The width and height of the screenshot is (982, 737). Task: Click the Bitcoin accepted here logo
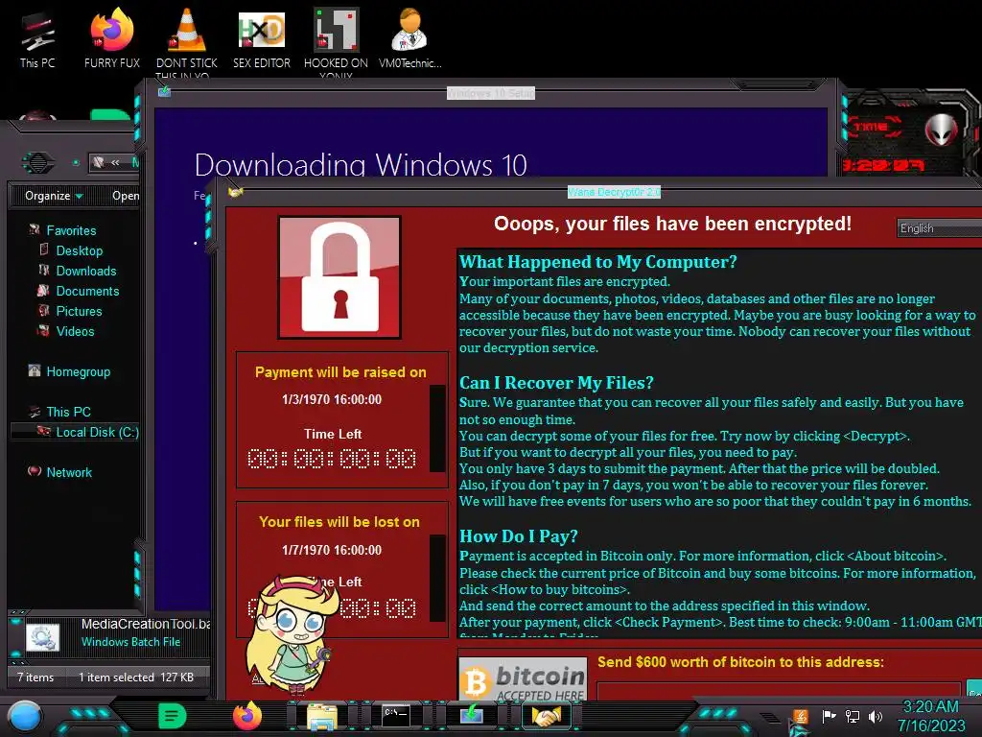pyautogui.click(x=523, y=679)
